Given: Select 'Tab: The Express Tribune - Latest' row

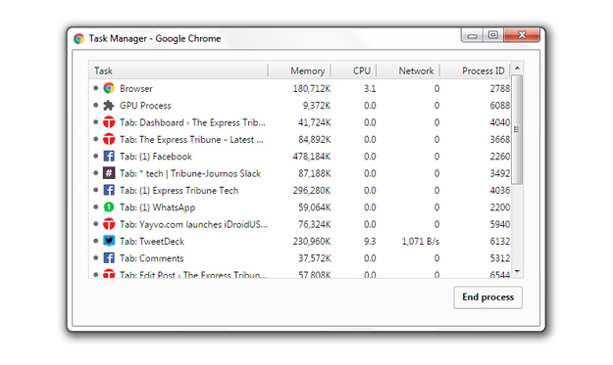Looking at the screenshot, I should pos(300,139).
